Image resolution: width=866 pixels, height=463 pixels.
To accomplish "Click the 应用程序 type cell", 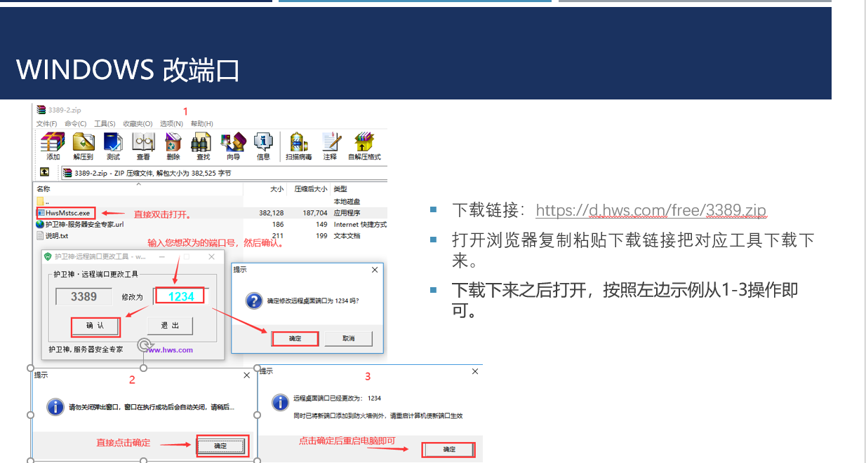I will [x=347, y=213].
